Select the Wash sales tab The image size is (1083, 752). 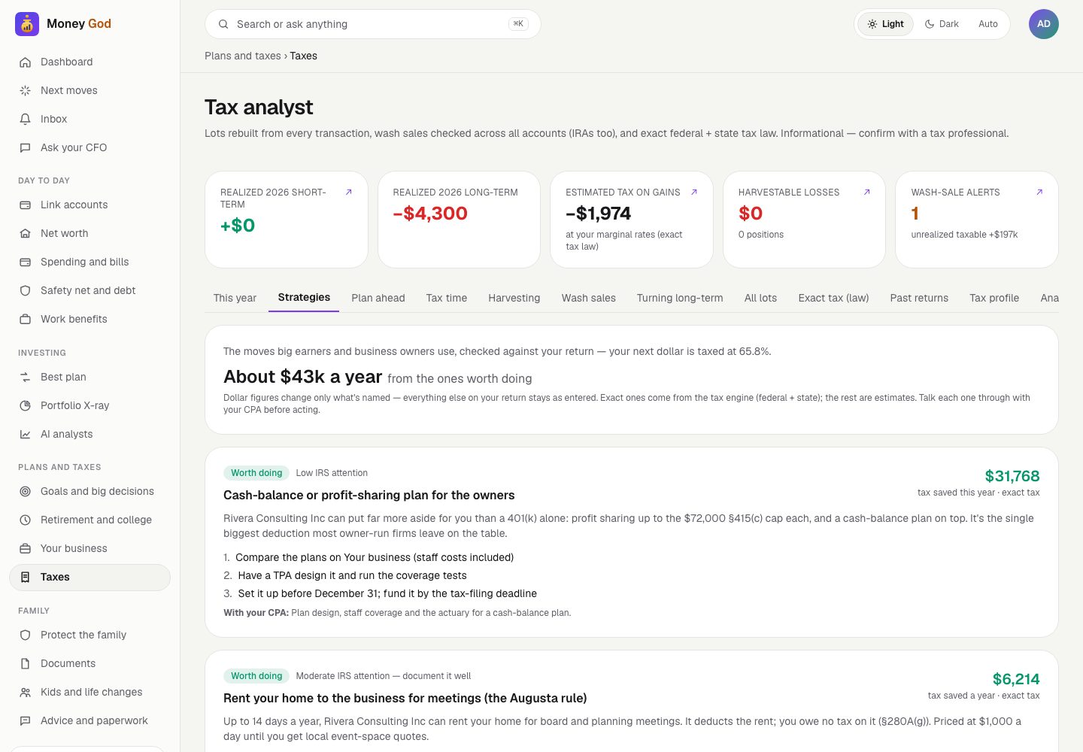(x=589, y=298)
